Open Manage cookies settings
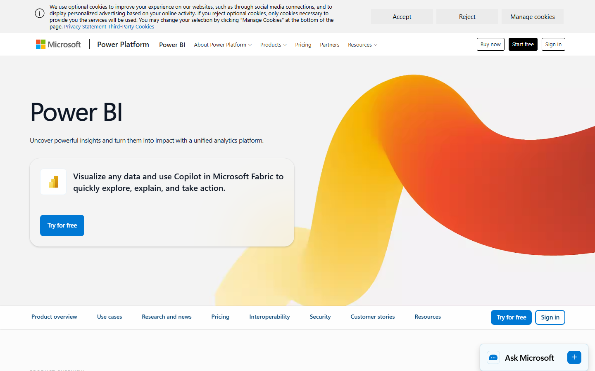The width and height of the screenshot is (595, 371). [533, 17]
